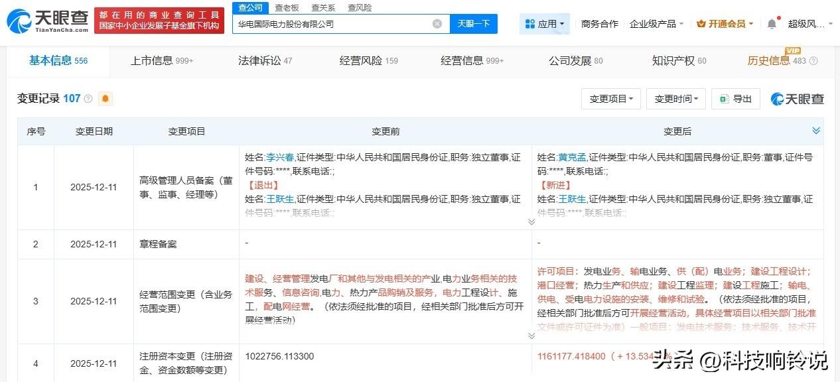
Task: Click the apps grid icon
Action: click(529, 24)
